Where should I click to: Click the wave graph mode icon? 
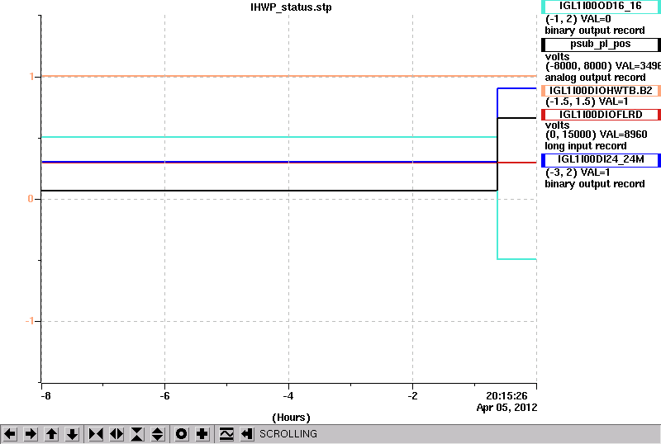pos(226,434)
